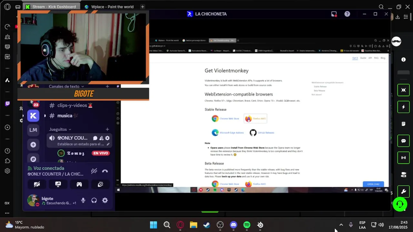Open the sidebar three-dots menu

click(7, 213)
